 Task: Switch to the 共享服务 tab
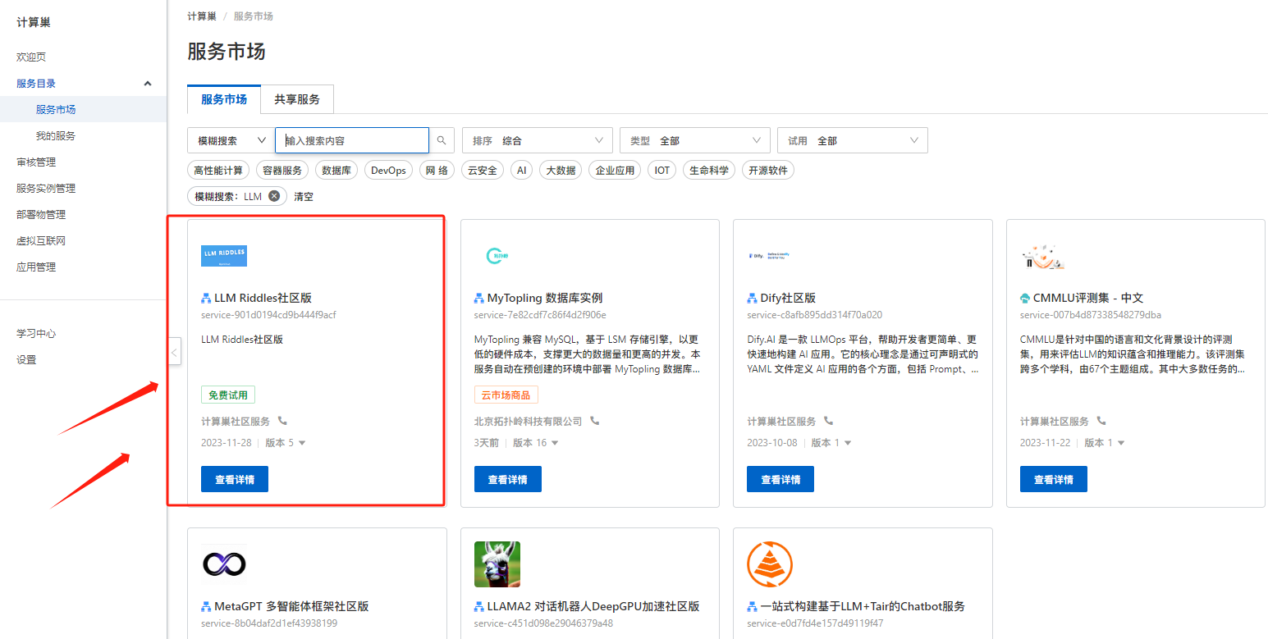tap(297, 99)
